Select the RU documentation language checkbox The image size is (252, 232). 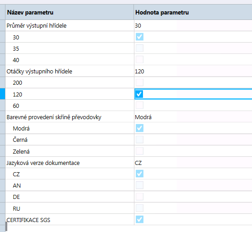(139, 208)
